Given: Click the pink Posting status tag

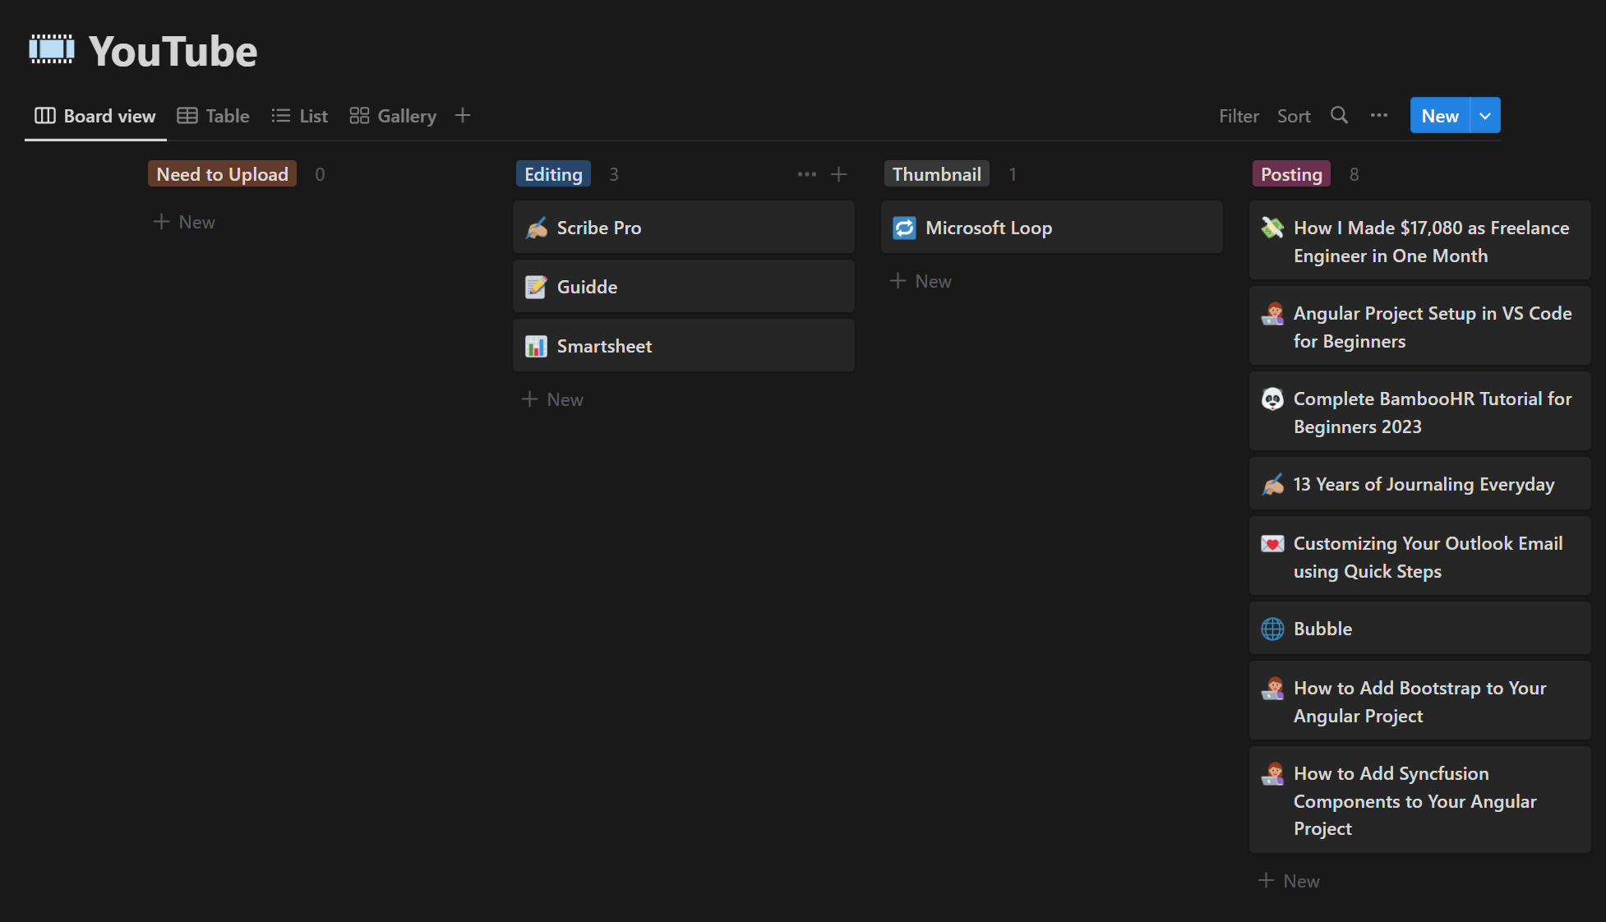Looking at the screenshot, I should [x=1291, y=174].
